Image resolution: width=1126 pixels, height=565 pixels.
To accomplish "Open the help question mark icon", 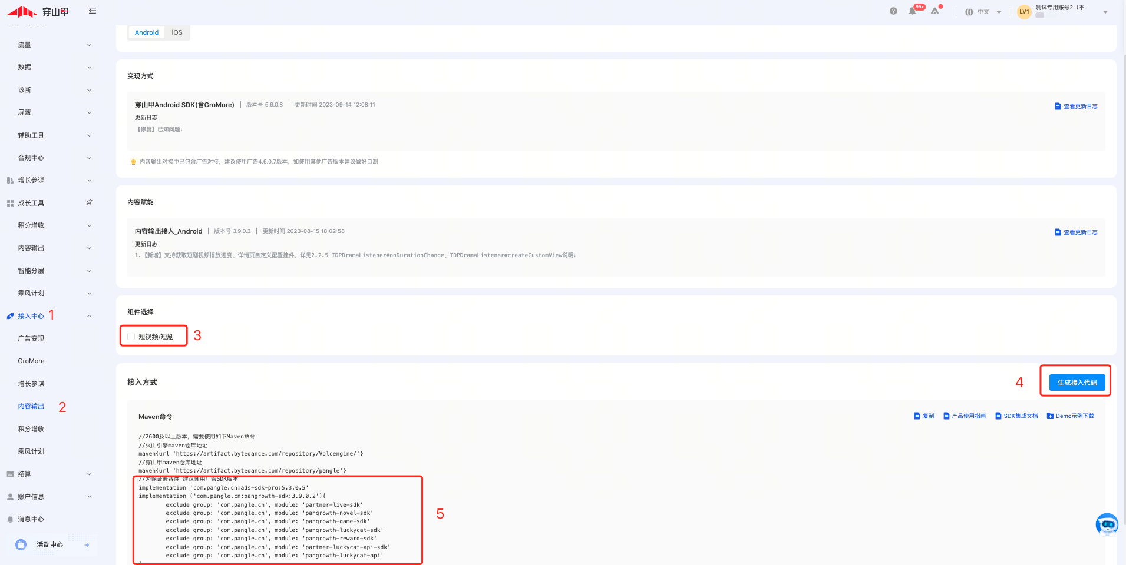I will point(893,11).
